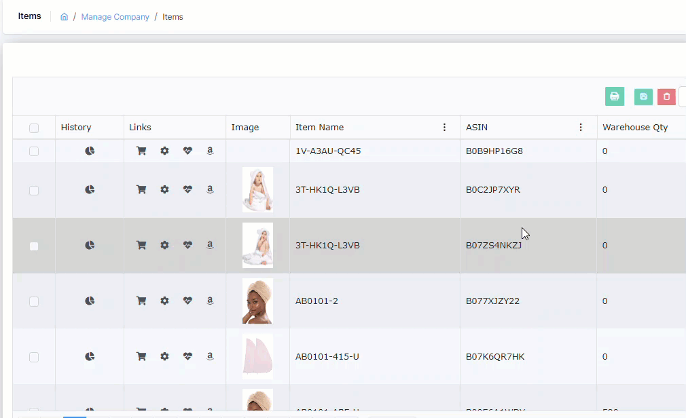Viewport: 686px width, 418px height.
Task: Click cart icon for AB0101-2
Action: click(141, 301)
